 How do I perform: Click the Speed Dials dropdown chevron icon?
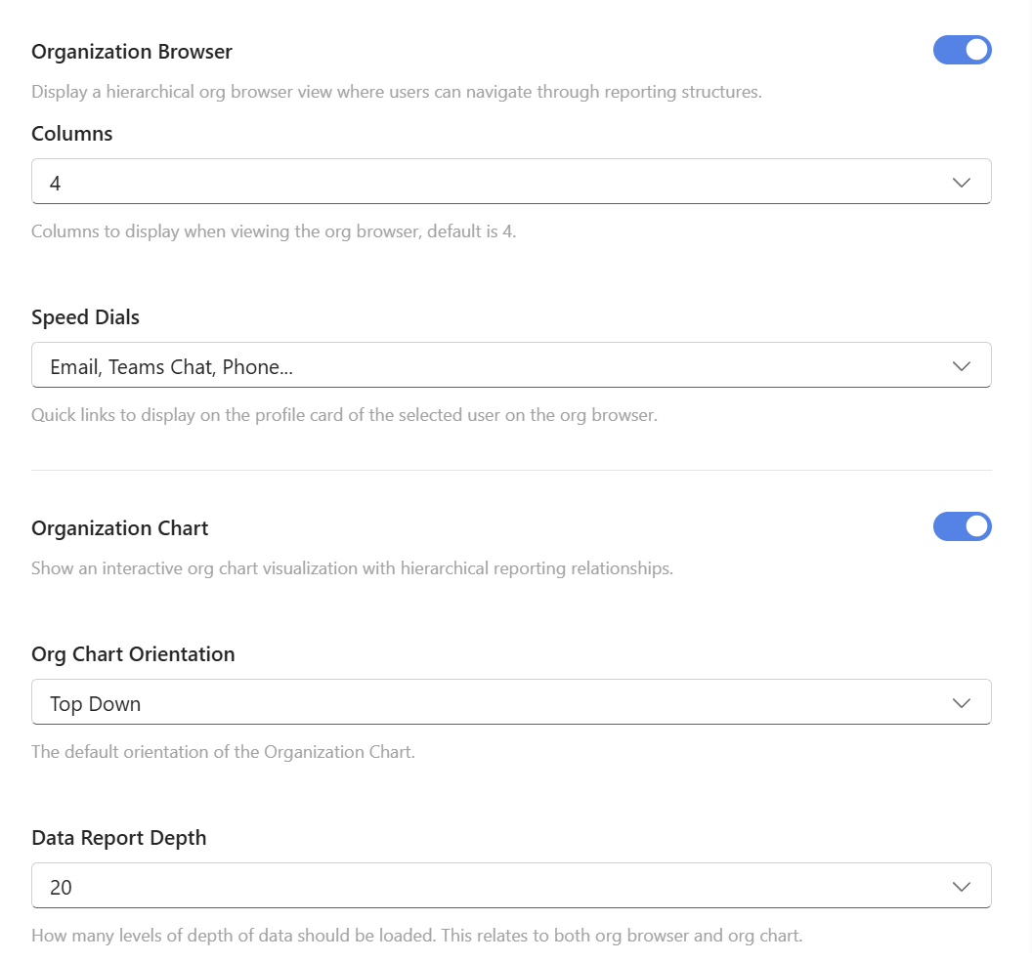961,366
